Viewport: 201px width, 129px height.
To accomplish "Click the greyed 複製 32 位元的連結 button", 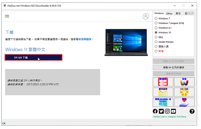I will coord(173,61).
